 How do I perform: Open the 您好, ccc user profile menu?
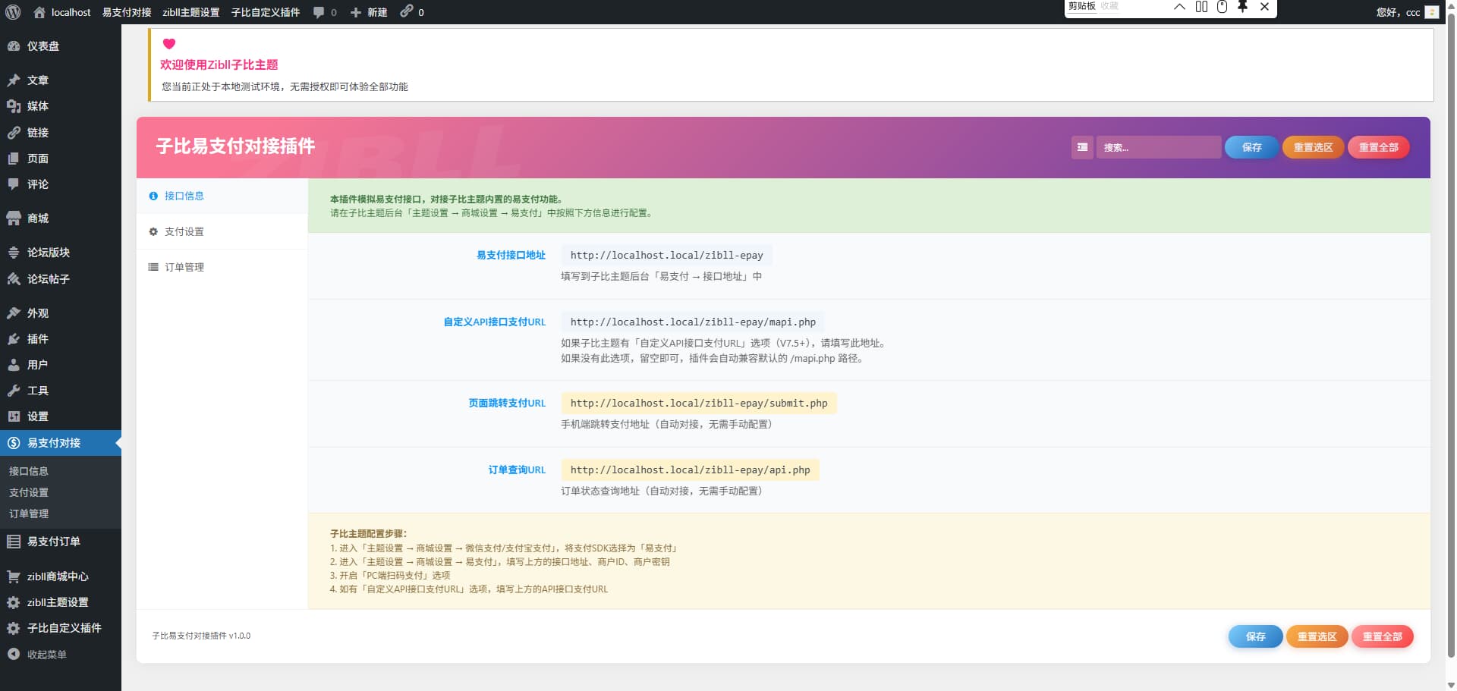pos(1407,12)
